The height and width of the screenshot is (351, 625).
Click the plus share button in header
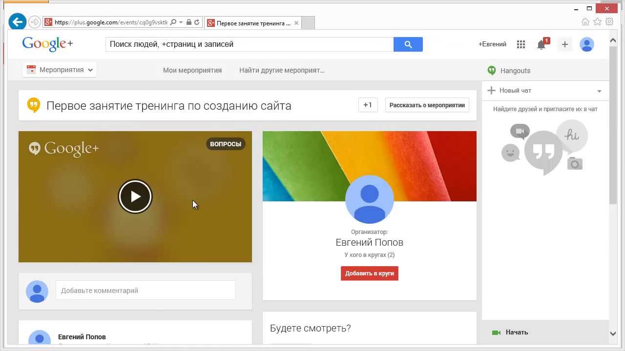point(564,44)
